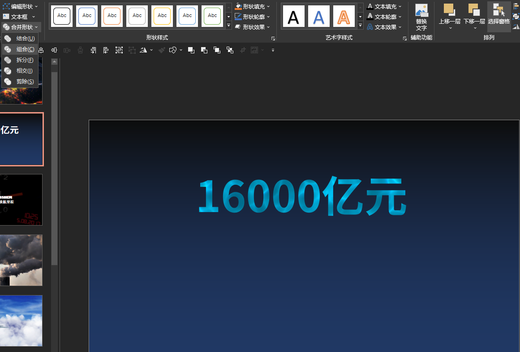Open the 选择窗格 selection pane

click(499, 17)
